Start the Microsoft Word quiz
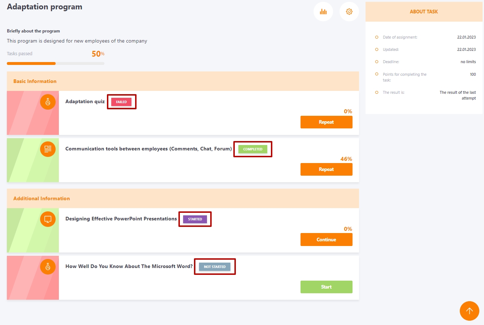 327,287
